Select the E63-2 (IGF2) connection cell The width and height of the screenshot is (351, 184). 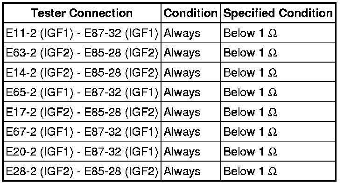[x=82, y=52]
